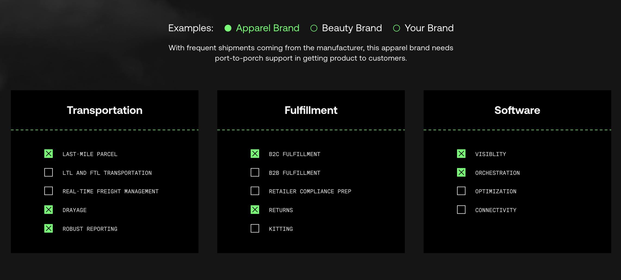Toggle the Returns checkbox off

(x=255, y=210)
